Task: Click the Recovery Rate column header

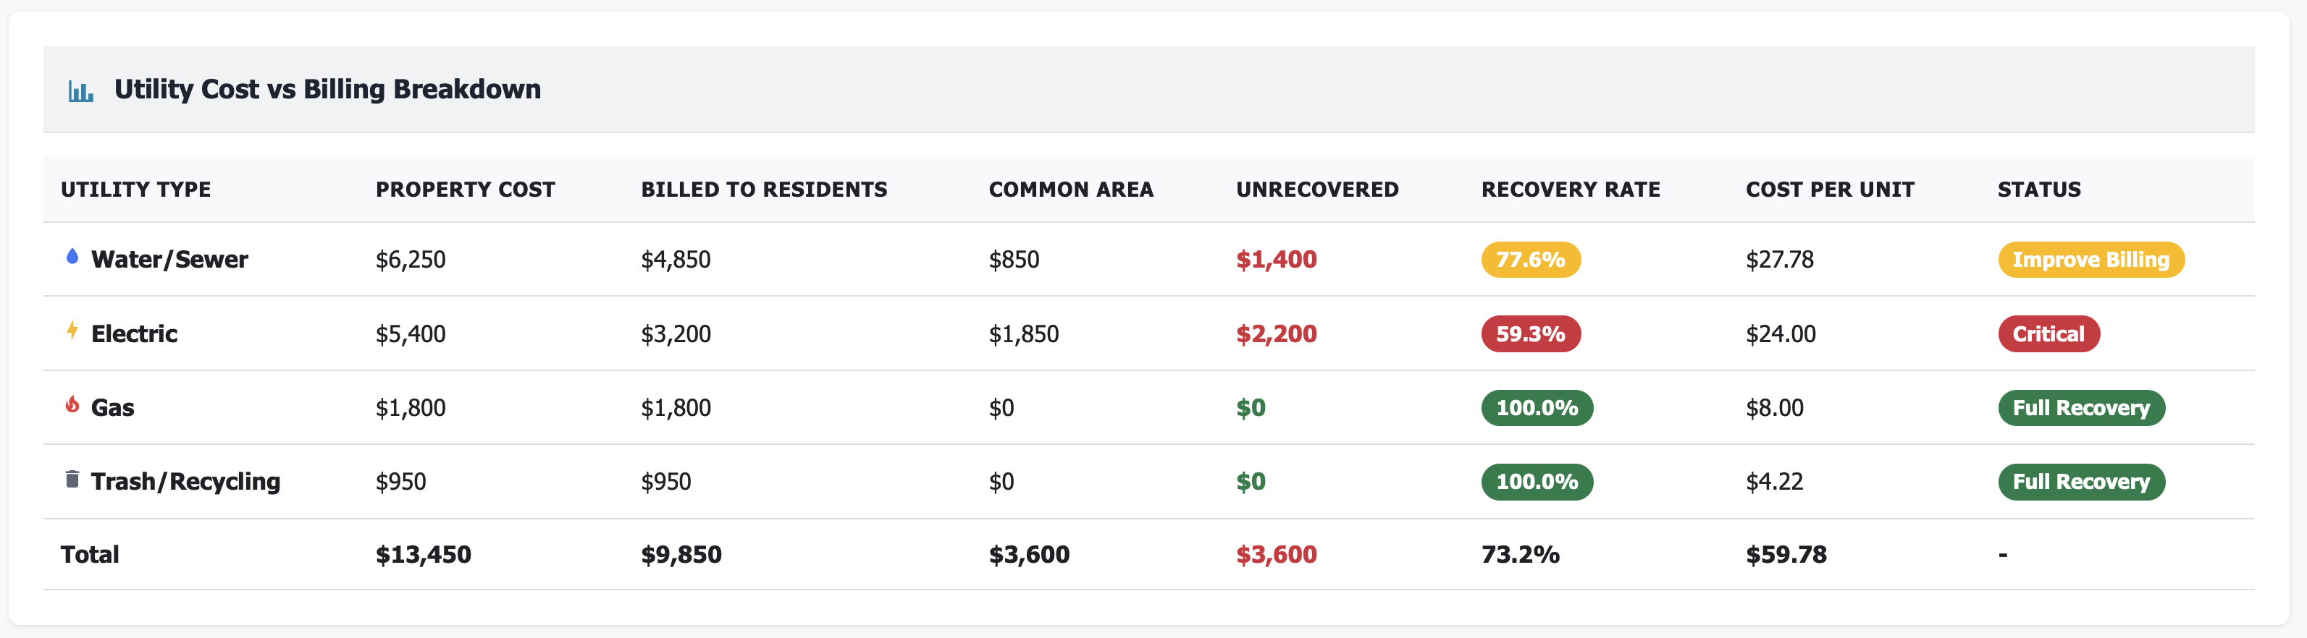Action: (x=1570, y=190)
